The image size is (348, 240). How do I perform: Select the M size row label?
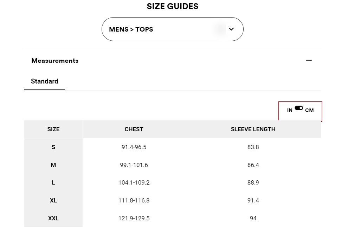[x=53, y=165]
